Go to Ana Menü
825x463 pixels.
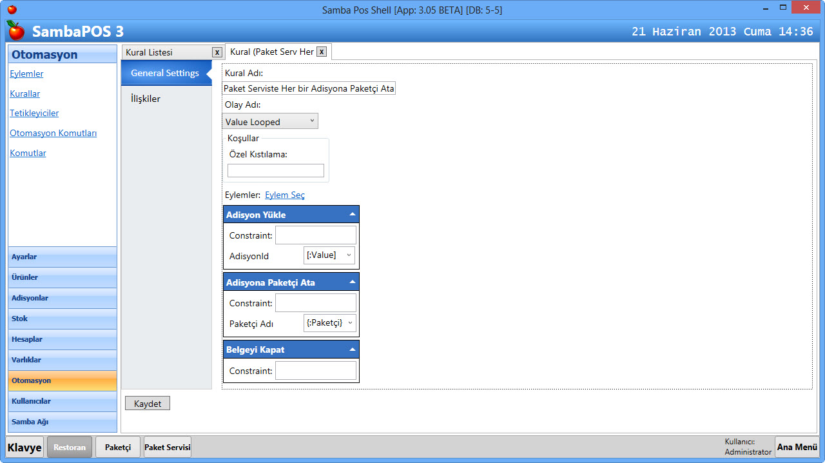click(x=797, y=447)
